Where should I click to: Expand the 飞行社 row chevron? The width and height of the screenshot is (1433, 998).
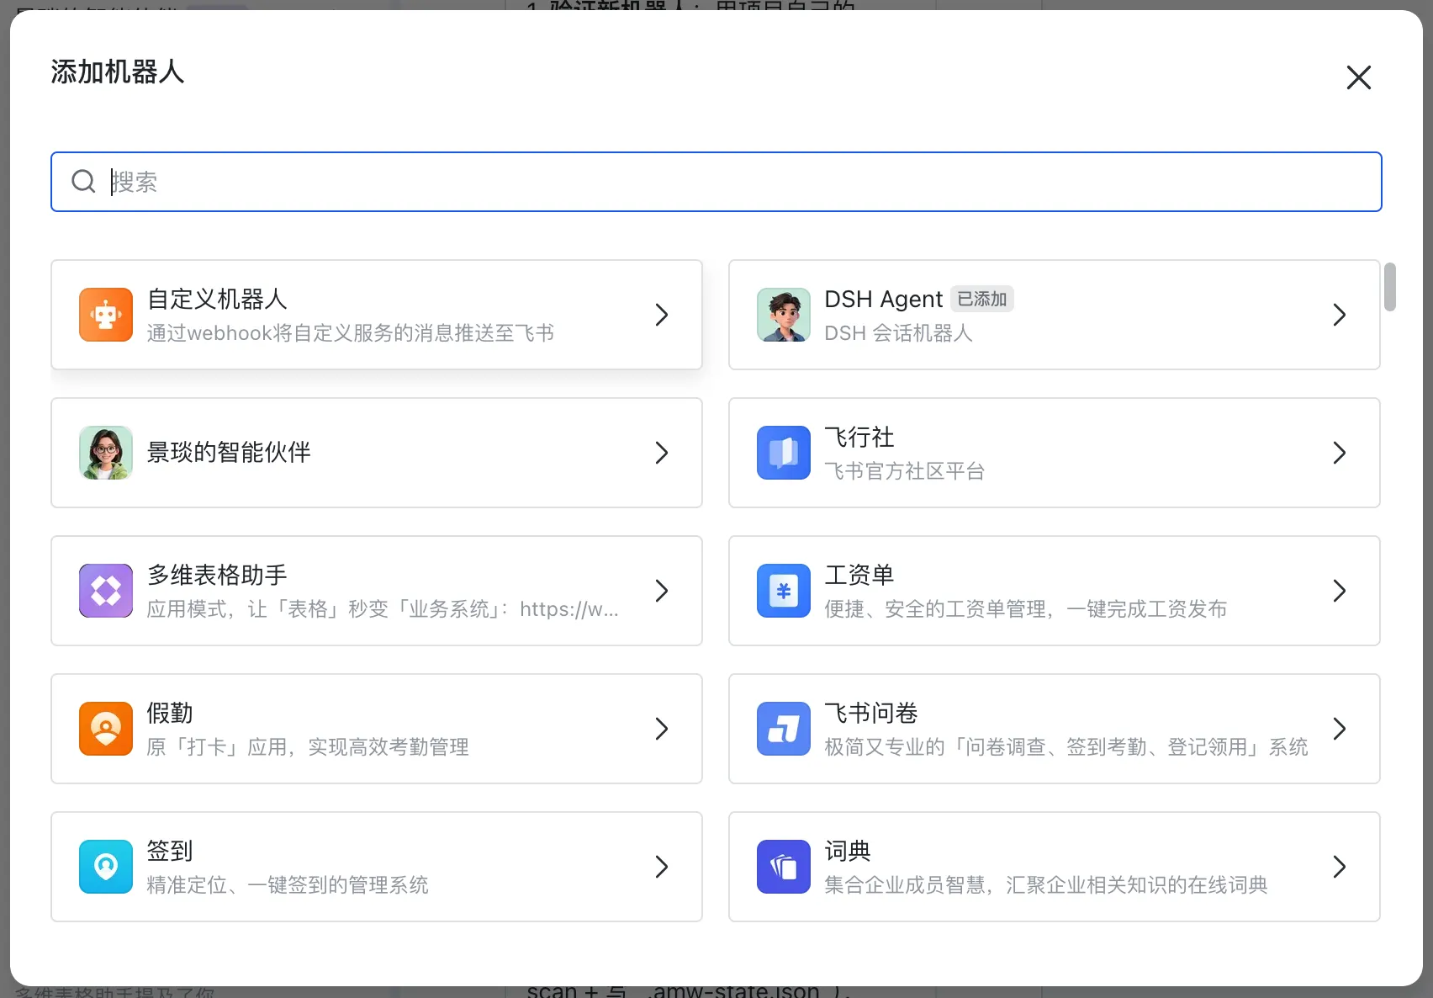point(1340,453)
